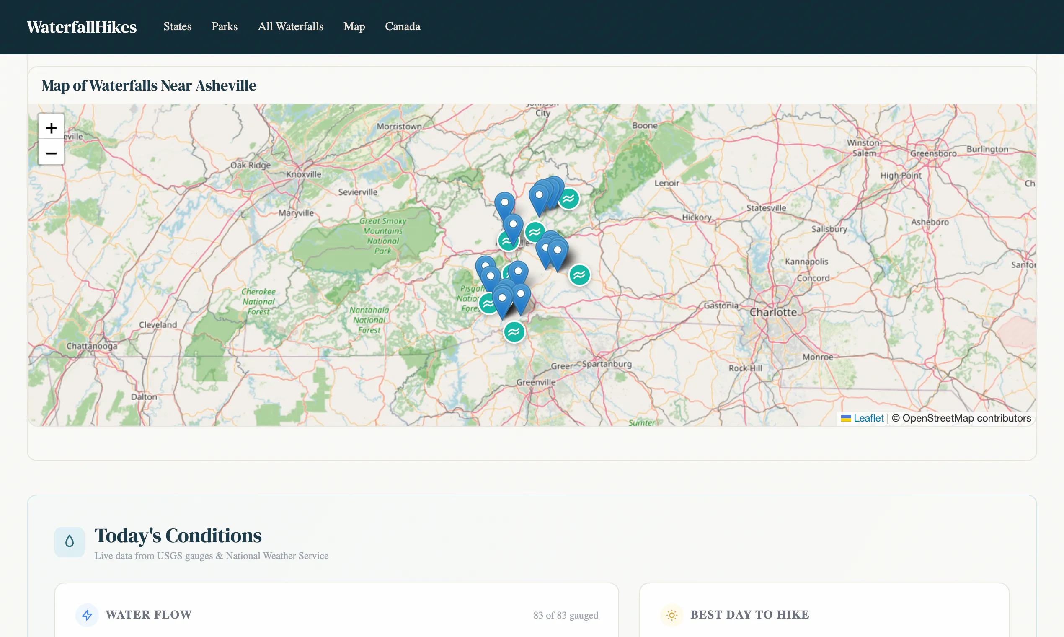This screenshot has height=637, width=1064.
Task: Zoom out on the waterfall map
Action: 51,153
